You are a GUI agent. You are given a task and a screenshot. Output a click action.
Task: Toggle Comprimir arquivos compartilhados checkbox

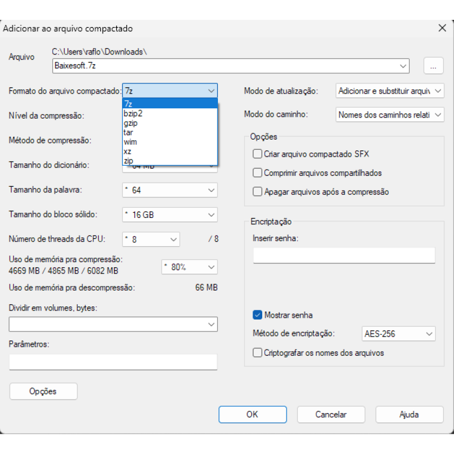(x=257, y=173)
